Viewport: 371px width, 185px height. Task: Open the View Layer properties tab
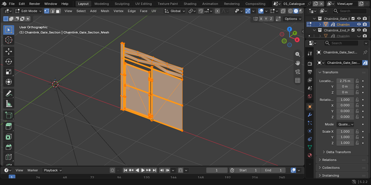coord(310,80)
